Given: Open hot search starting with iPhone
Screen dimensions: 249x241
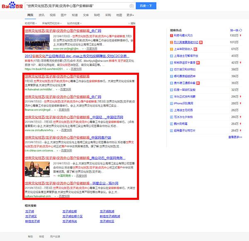Looking at the screenshot, I should click(x=183, y=103).
